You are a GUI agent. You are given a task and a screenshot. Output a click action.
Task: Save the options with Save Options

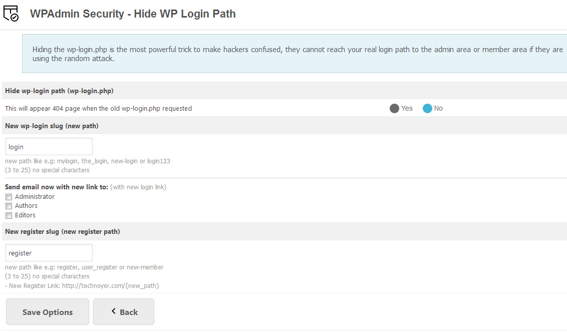pos(48,312)
